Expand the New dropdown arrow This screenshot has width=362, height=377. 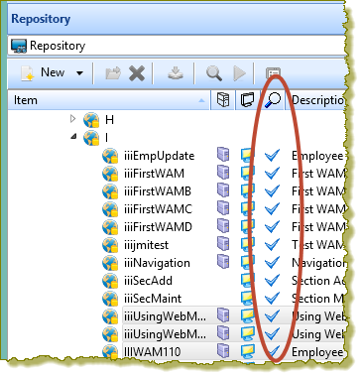point(79,72)
